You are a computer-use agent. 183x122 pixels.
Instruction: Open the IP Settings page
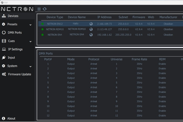(x=15, y=49)
